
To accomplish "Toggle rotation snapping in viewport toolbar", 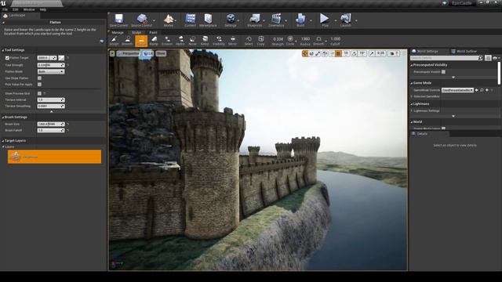I will 354,54.
